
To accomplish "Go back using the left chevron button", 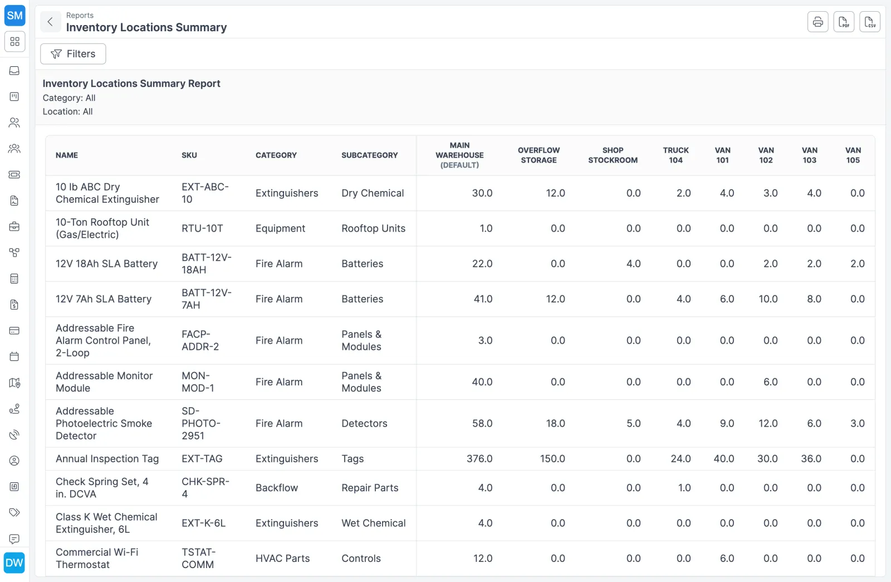I will [x=50, y=22].
